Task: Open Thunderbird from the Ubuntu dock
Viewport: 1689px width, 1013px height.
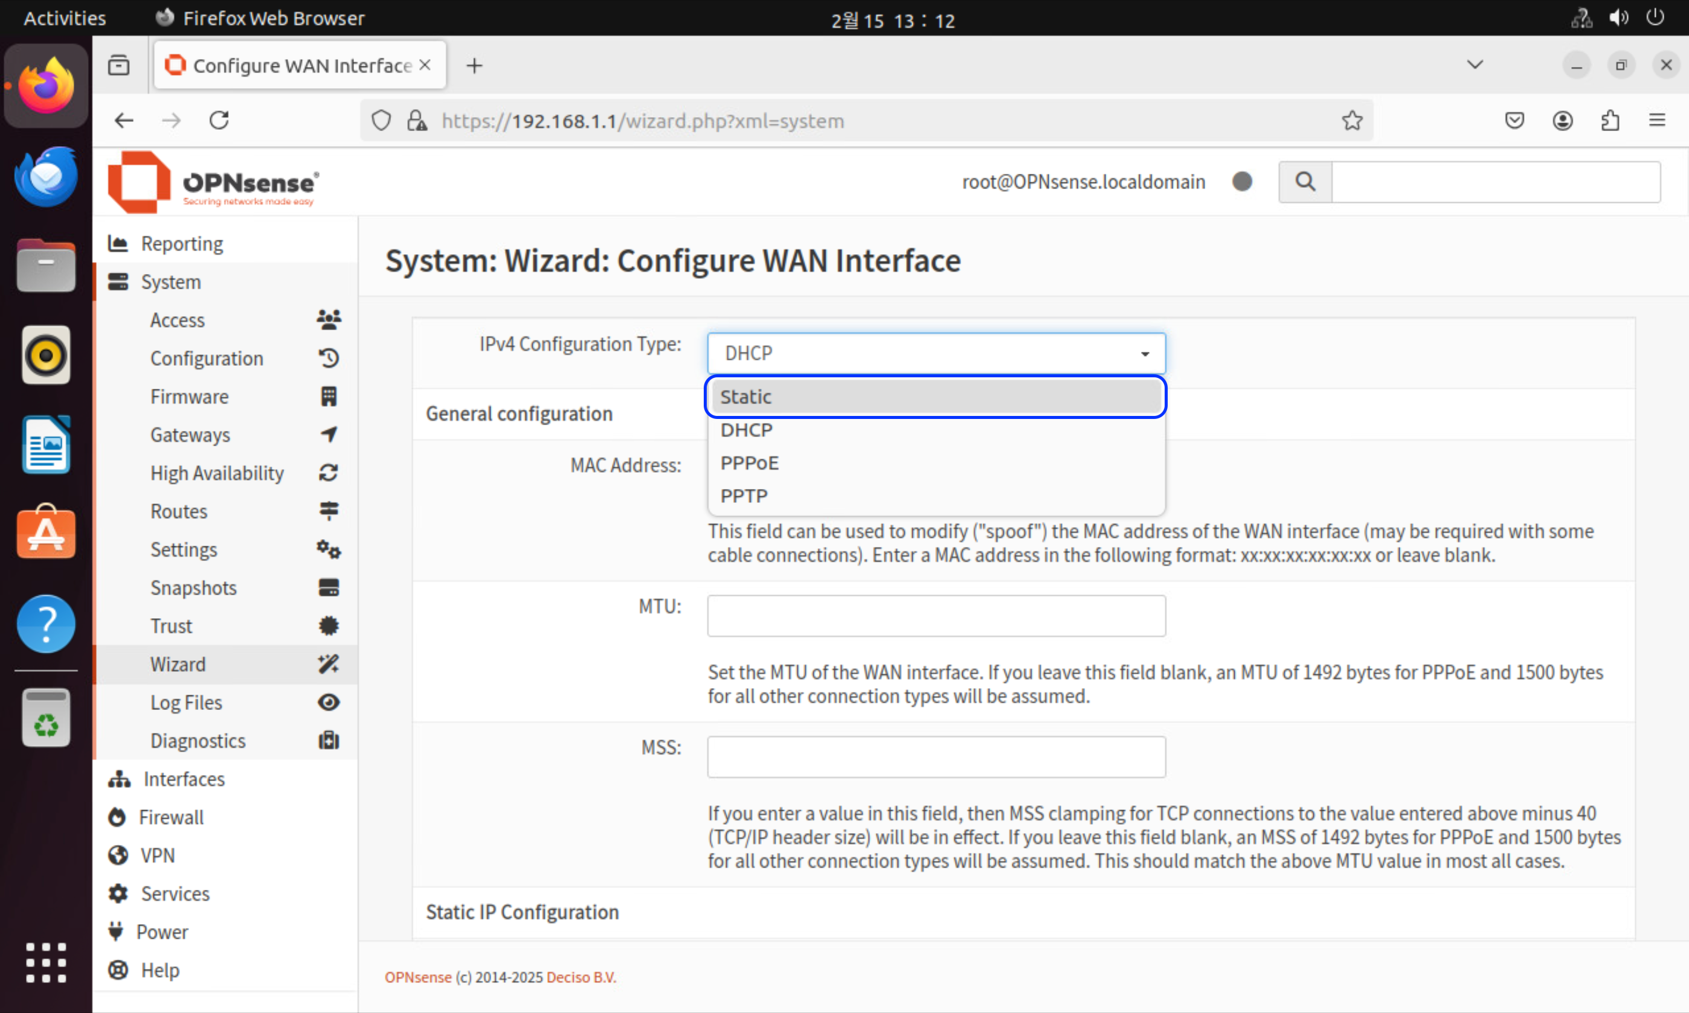Action: click(x=46, y=176)
